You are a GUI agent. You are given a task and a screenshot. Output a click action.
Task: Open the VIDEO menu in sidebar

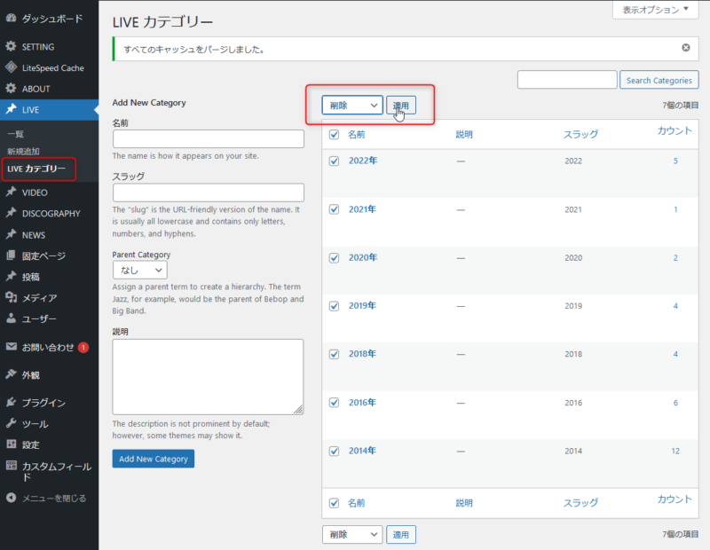pyautogui.click(x=35, y=192)
